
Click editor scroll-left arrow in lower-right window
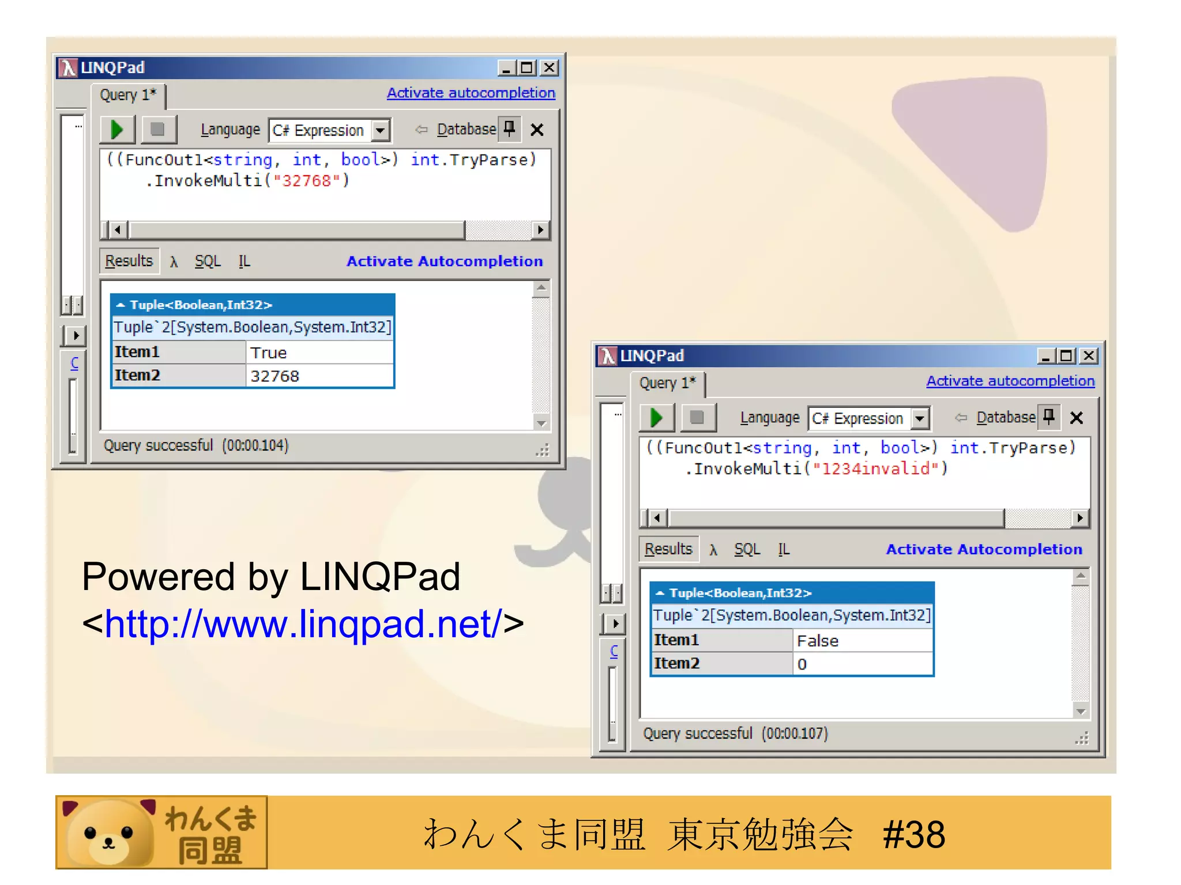(657, 519)
